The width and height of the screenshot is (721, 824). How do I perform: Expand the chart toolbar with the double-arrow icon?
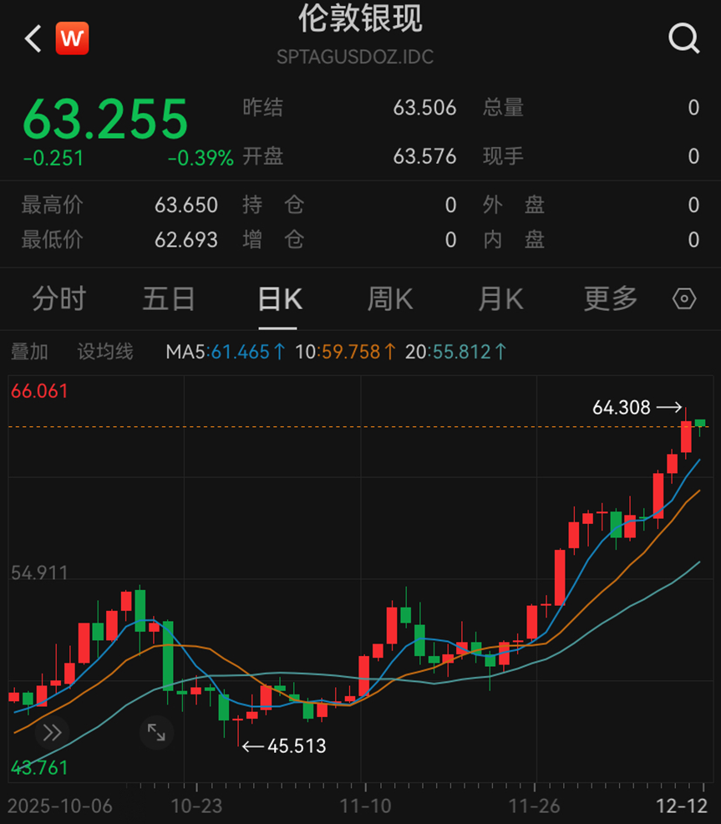point(53,732)
